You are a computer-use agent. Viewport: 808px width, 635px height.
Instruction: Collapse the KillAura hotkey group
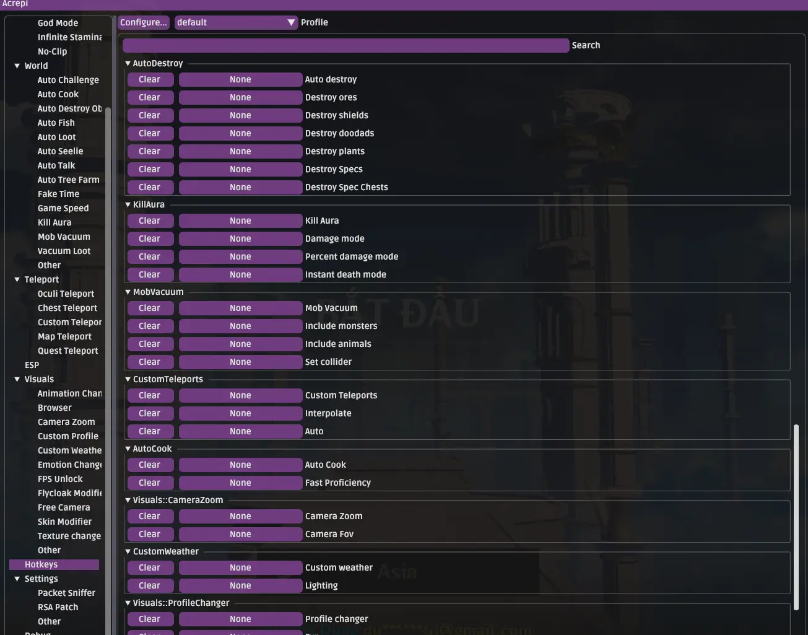point(128,204)
